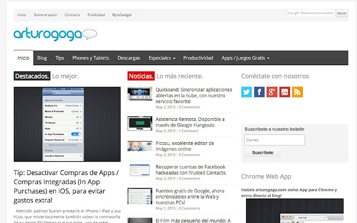Click the Fuentes gratis article thumbnail
357x223 pixels.
[x=140, y=196]
